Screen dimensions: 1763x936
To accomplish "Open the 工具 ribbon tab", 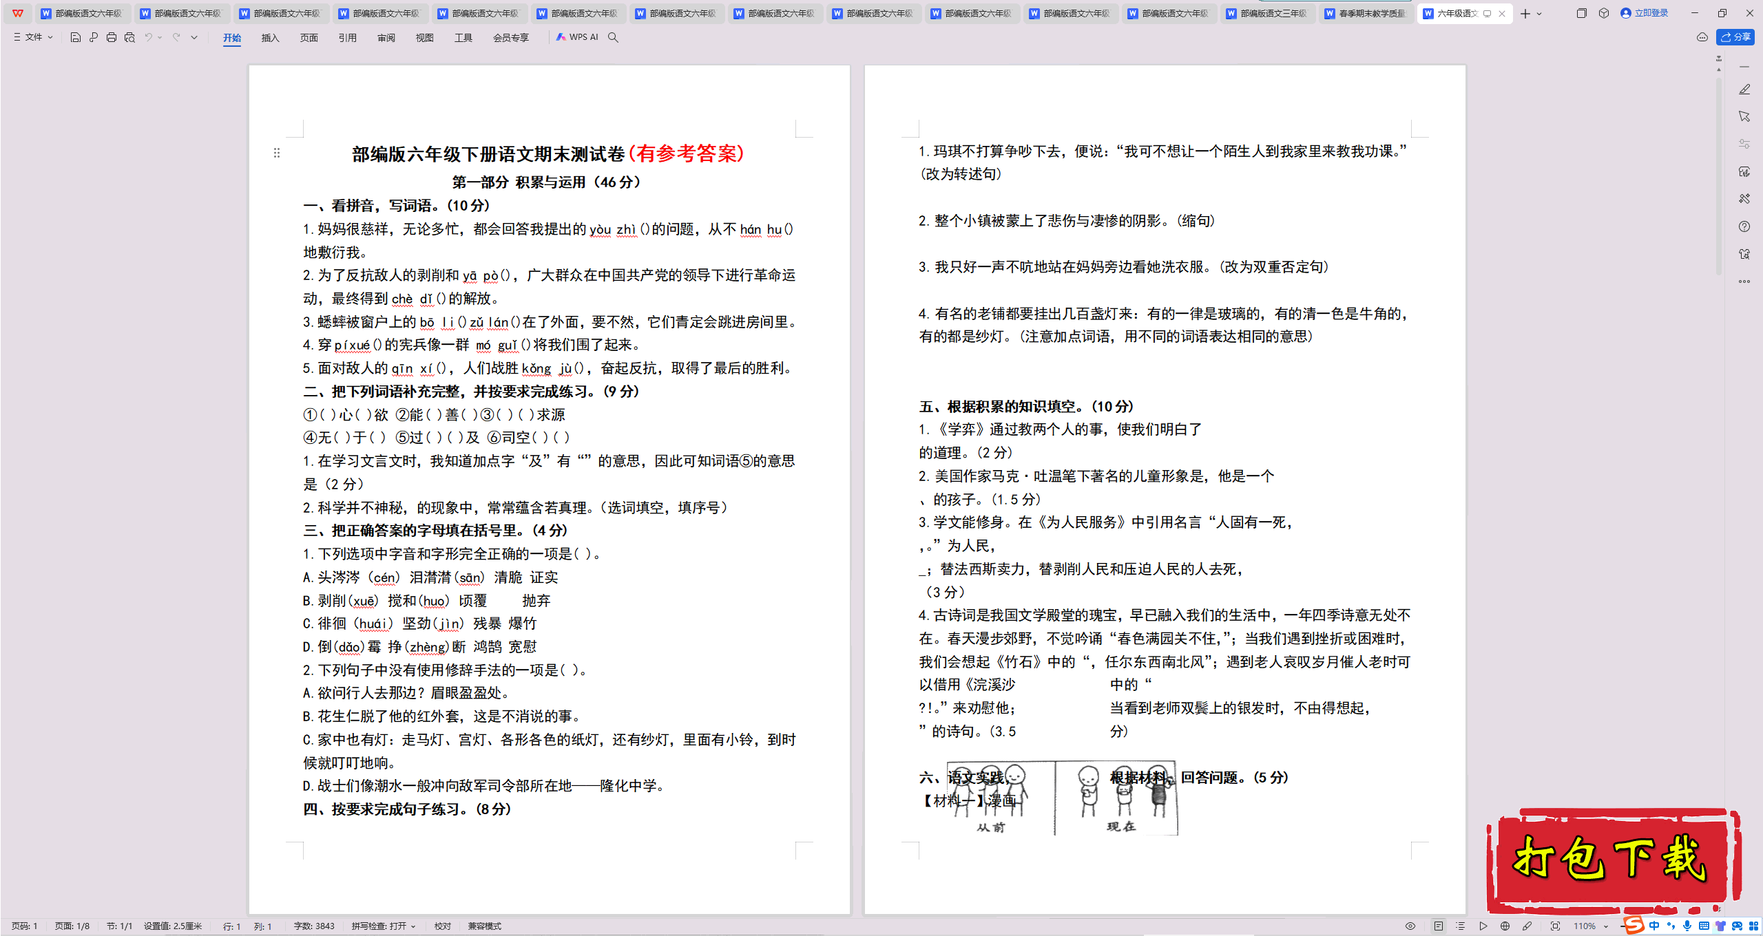I will pos(463,38).
